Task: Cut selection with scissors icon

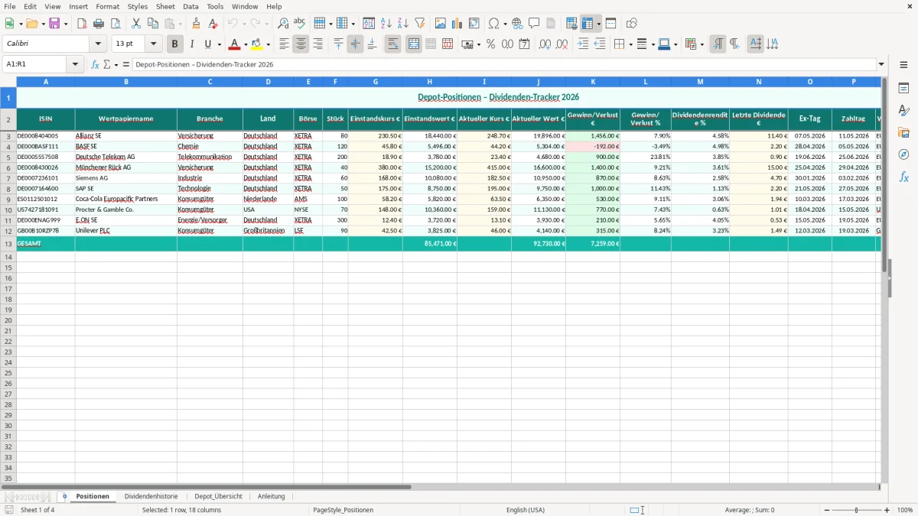Action: pyautogui.click(x=136, y=24)
